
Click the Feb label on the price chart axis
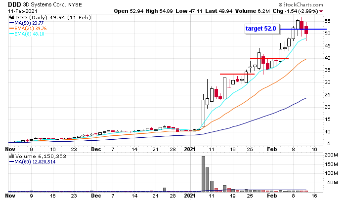(272, 149)
